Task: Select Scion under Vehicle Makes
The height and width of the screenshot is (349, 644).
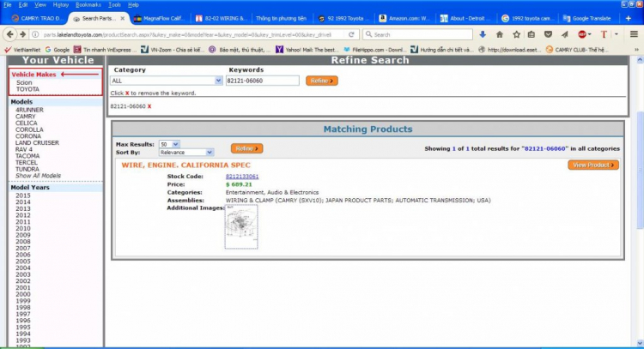Action: [x=24, y=82]
